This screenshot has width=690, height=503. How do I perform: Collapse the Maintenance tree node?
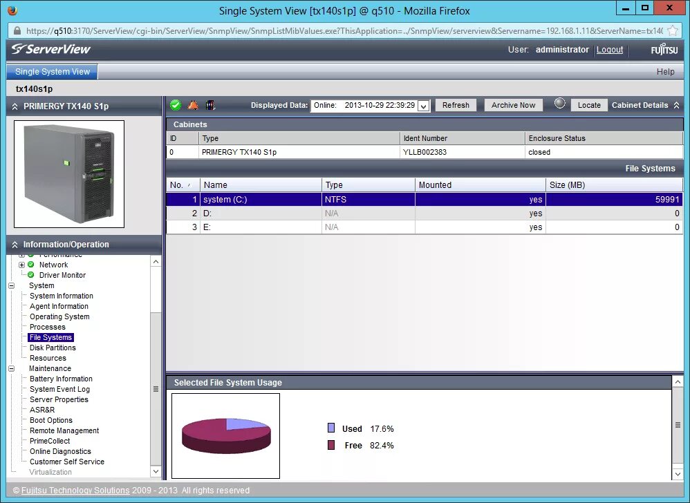click(12, 368)
